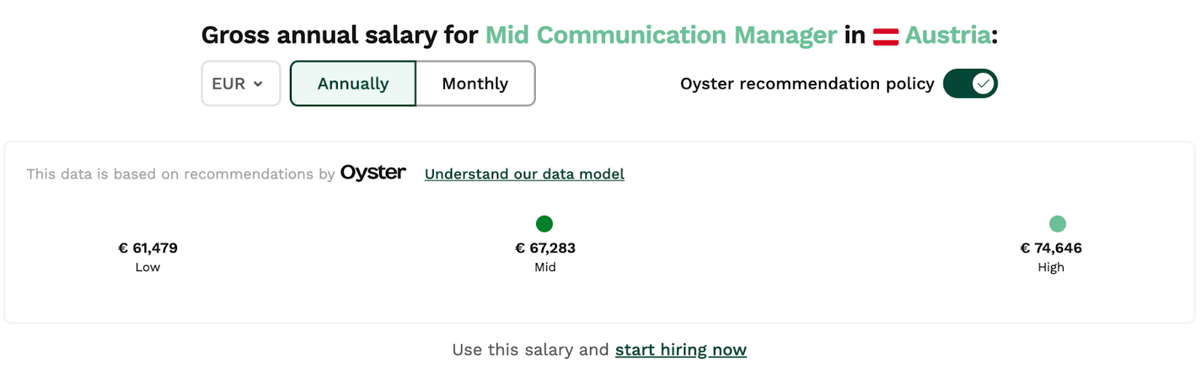Click the chevron arrow beside EUR

tap(258, 84)
